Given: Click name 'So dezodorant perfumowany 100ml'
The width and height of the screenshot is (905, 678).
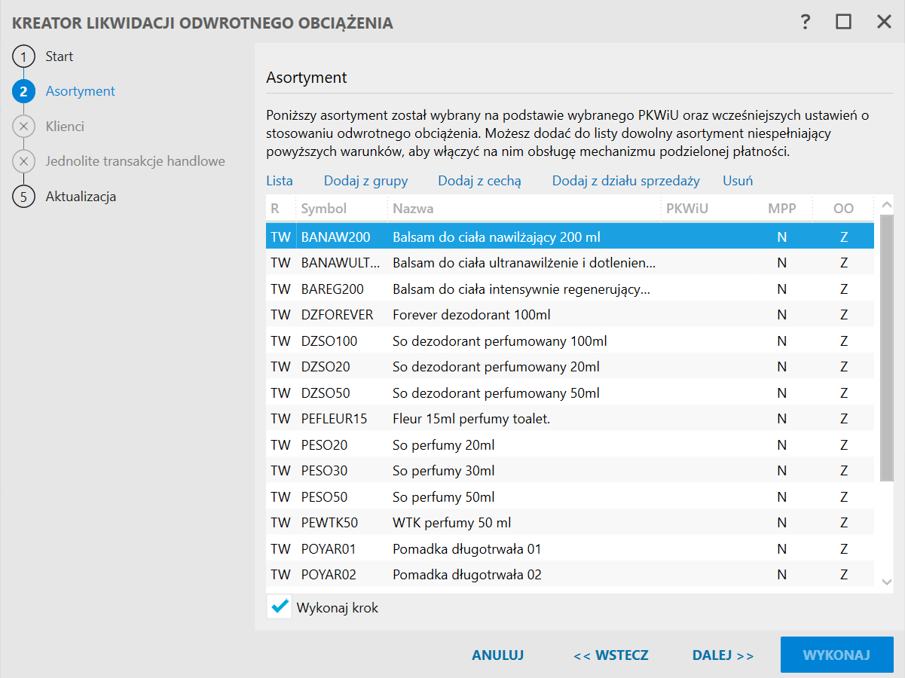Looking at the screenshot, I should 500,341.
